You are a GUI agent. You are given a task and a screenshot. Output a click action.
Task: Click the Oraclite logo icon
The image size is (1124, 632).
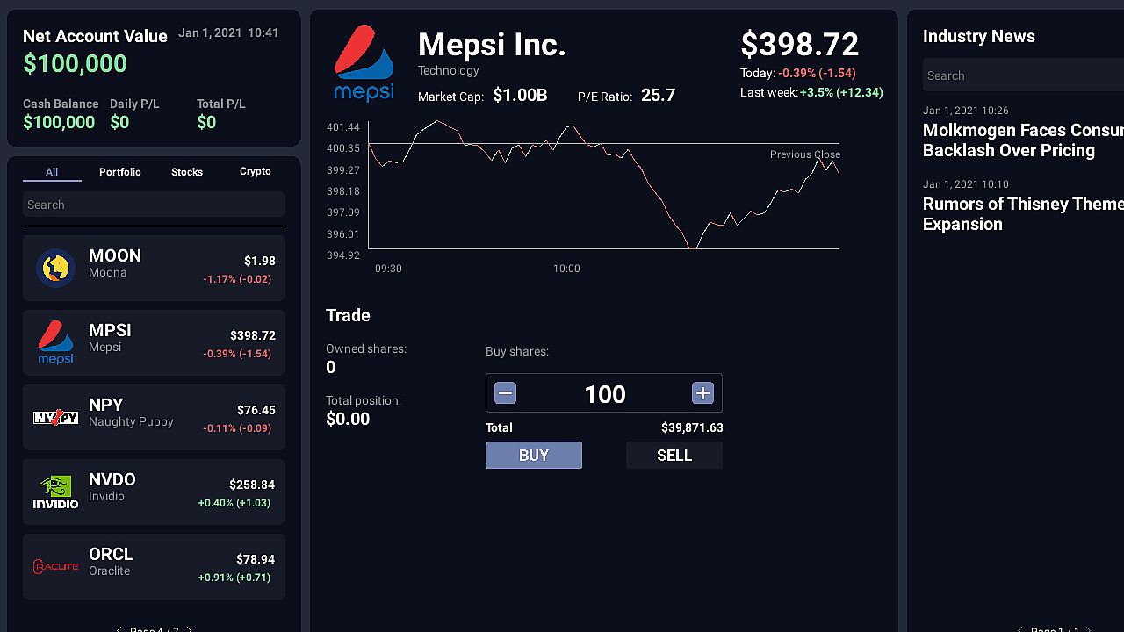click(x=55, y=566)
